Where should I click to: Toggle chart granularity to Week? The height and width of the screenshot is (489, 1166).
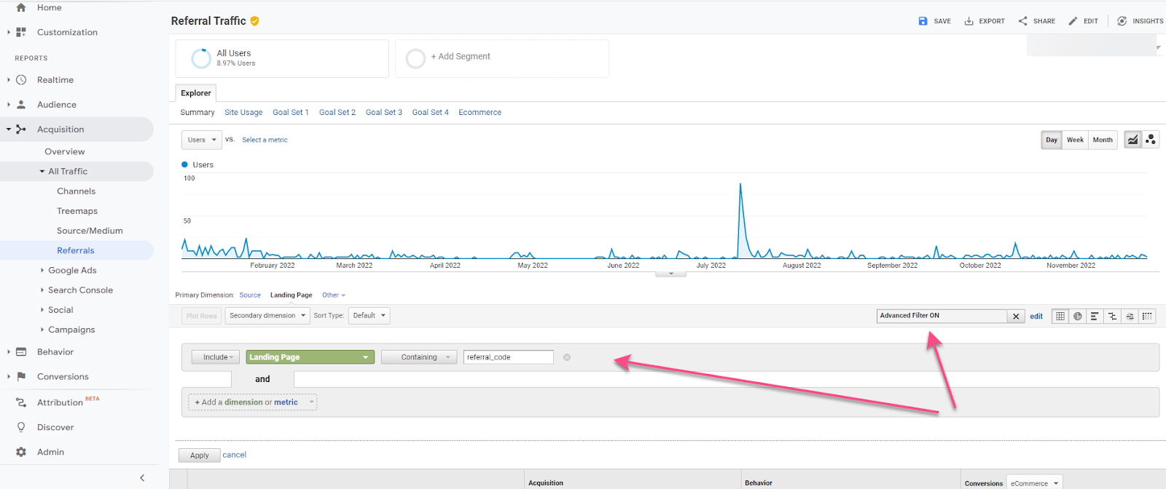pos(1075,140)
